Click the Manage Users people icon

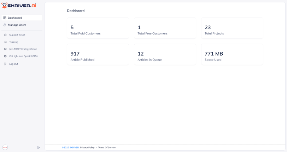point(5,25)
